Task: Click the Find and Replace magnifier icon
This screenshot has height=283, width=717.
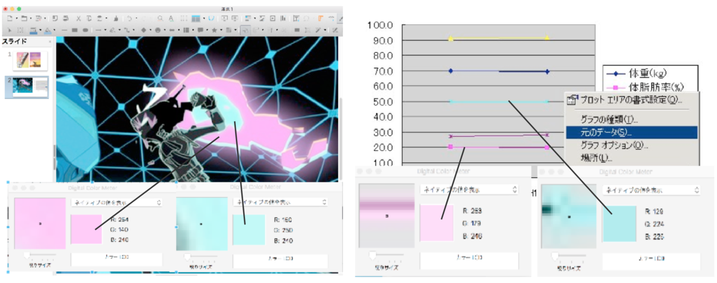Action: point(160,19)
